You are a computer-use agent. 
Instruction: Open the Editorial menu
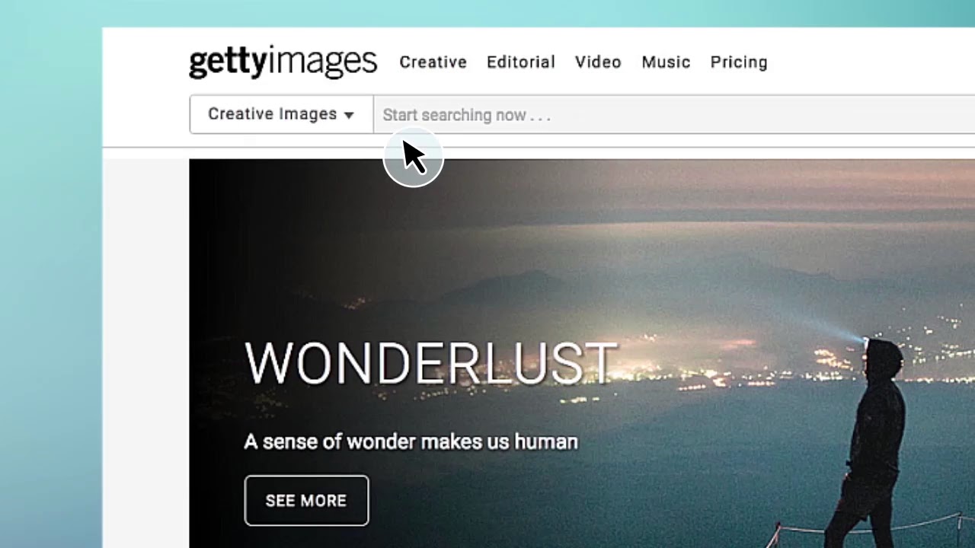521,62
